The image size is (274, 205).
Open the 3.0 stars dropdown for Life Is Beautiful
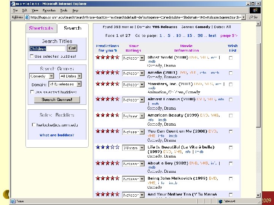click(133, 148)
